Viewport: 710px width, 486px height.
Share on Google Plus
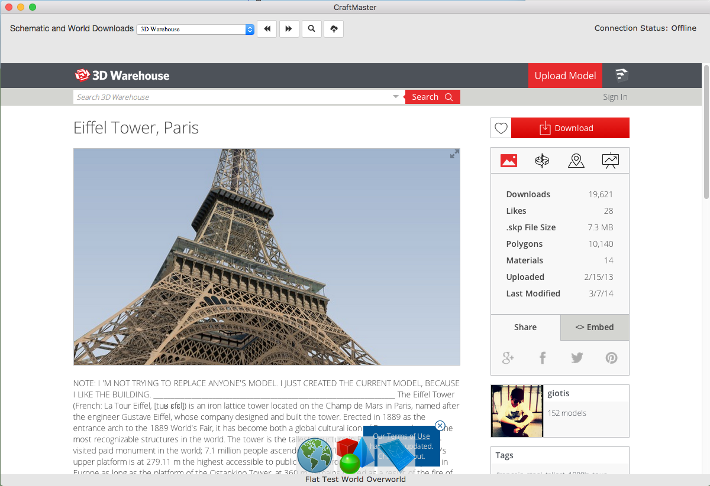(508, 357)
